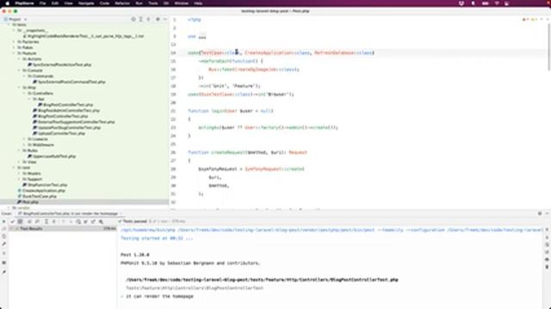Select Pest.php in the project tree

click(x=28, y=203)
